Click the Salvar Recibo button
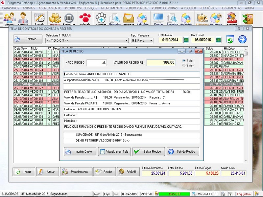Screen dimensions: 263x197 pyautogui.click(x=149, y=152)
